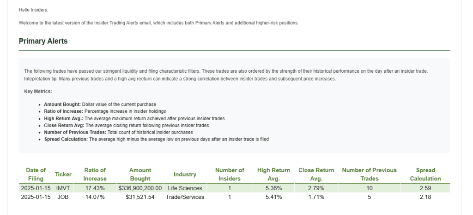Click the Industry column header

click(185, 174)
